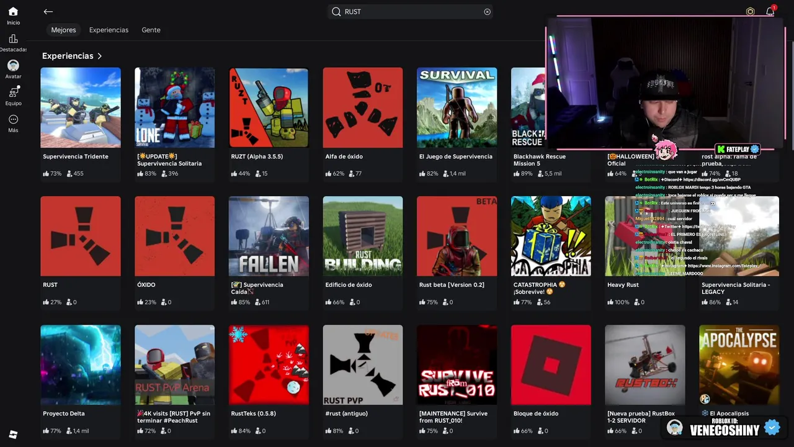Switch to the Experiencias tab
The image size is (794, 447).
[109, 30]
